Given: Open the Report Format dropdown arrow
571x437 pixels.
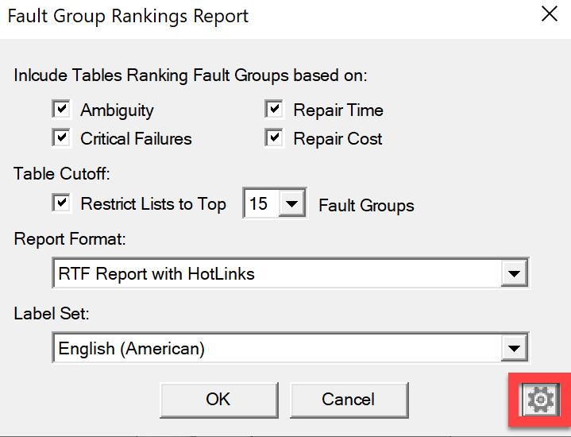Looking at the screenshot, I should coord(514,273).
